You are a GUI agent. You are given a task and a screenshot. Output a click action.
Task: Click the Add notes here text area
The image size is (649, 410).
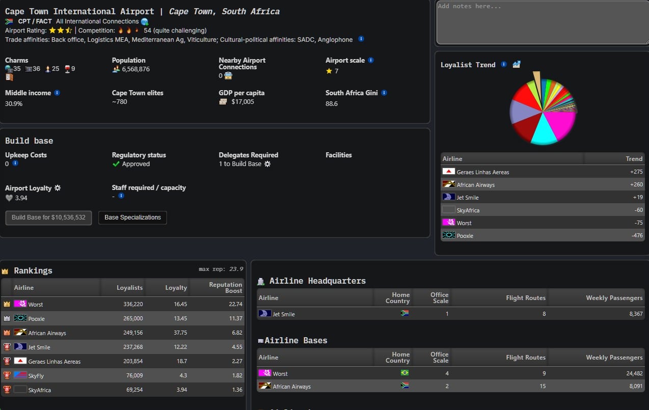coord(542,23)
